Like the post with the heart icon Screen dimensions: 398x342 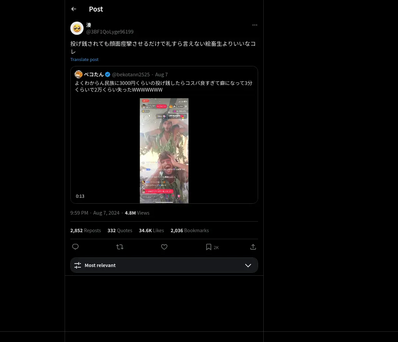tap(164, 247)
